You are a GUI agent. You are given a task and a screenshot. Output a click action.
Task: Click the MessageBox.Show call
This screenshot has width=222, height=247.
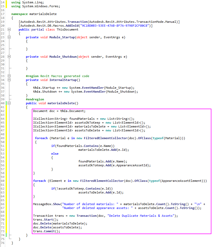[47, 204]
